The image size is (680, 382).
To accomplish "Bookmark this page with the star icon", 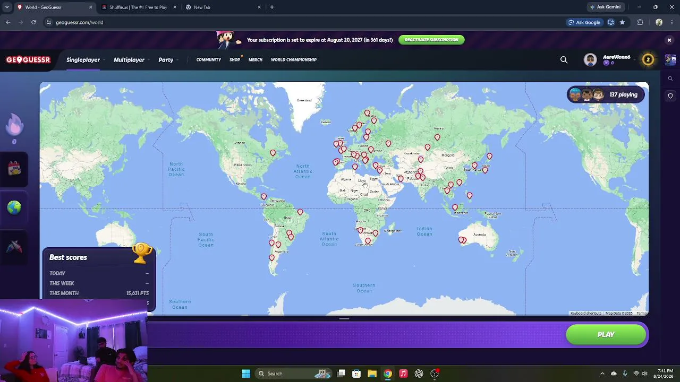I will coord(622,22).
